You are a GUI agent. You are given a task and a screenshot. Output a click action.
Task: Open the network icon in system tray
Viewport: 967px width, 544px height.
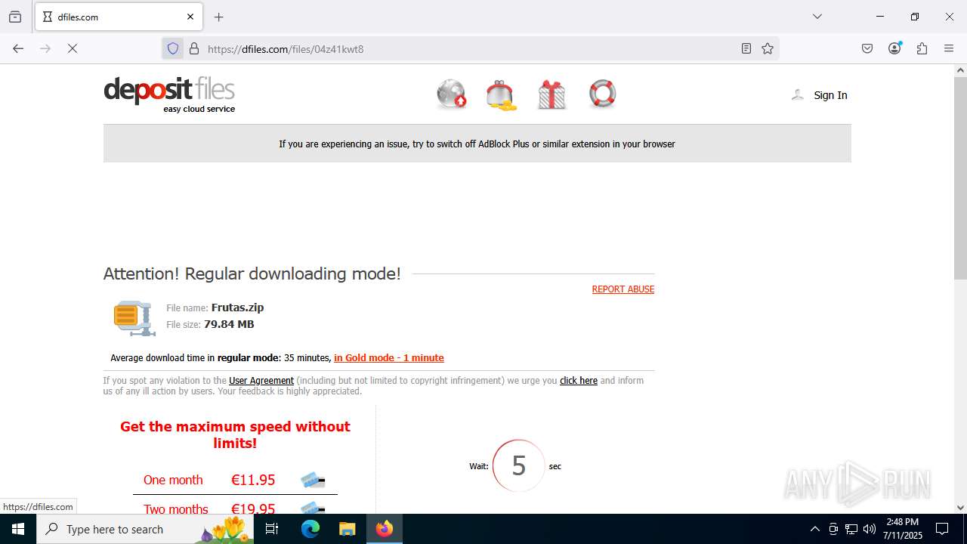pyautogui.click(x=851, y=529)
